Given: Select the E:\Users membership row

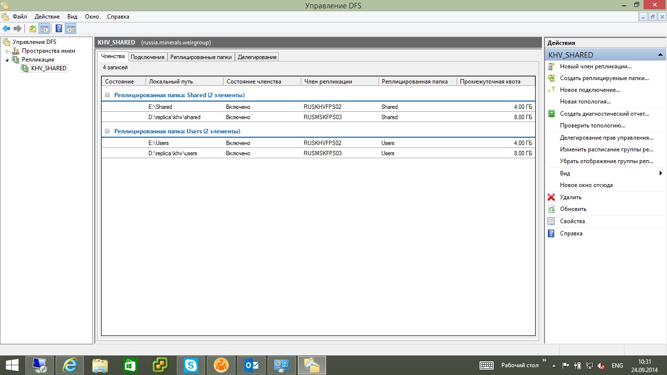Looking at the screenshot, I should pyautogui.click(x=318, y=143).
